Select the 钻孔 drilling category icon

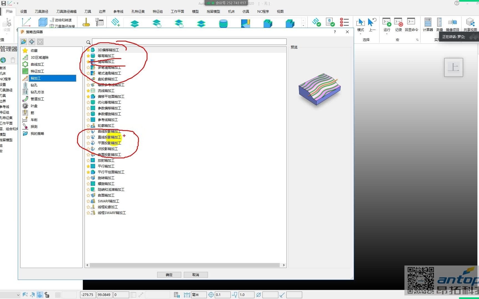coord(25,85)
